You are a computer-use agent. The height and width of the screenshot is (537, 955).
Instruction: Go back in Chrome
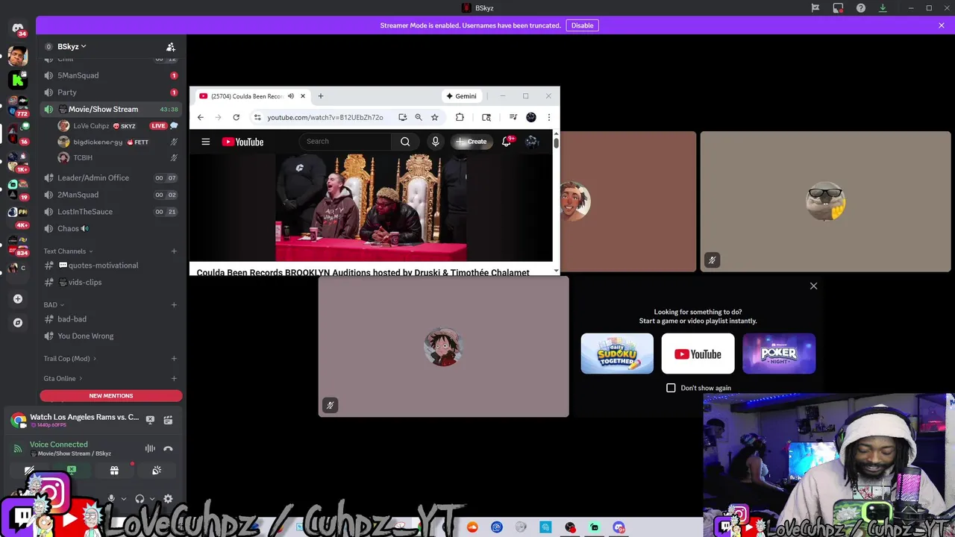click(201, 117)
